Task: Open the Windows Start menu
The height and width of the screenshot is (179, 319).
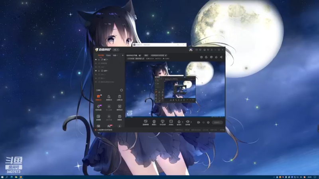Action: (x=2, y=177)
